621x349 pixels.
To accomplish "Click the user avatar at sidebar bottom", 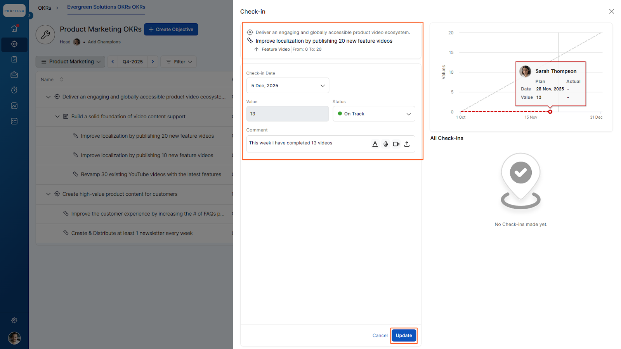I will pyautogui.click(x=14, y=338).
